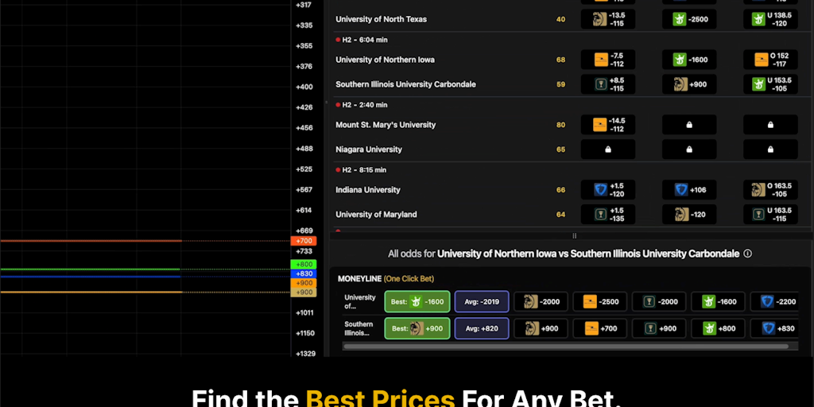The image size is (814, 407).
Task: Select the O 152 -117 total
Action: click(770, 60)
